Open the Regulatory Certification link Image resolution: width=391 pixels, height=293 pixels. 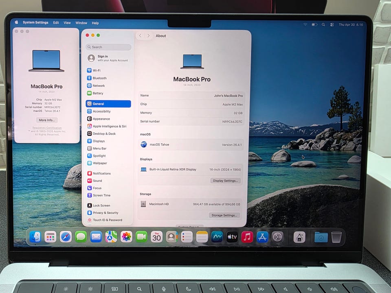pos(47,128)
